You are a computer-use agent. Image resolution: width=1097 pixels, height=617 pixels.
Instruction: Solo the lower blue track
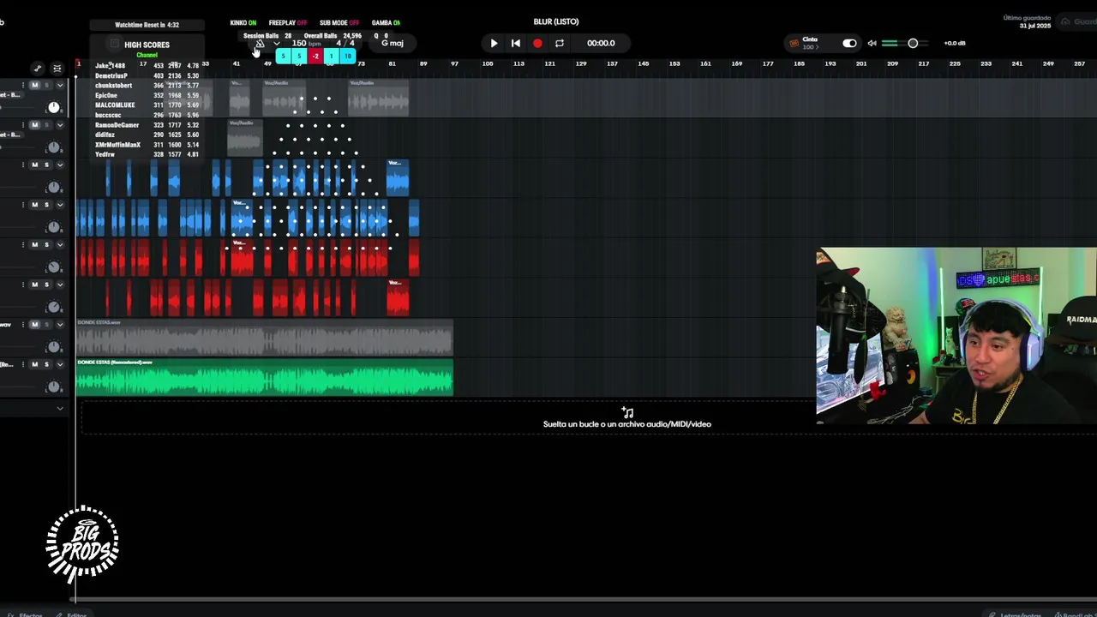pos(46,205)
